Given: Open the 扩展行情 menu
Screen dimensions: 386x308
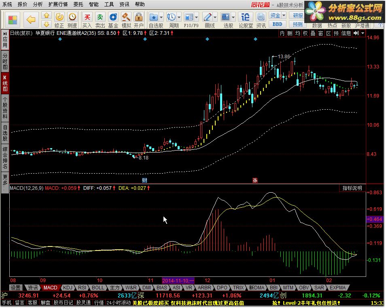Looking at the screenshot, I should pos(58,4).
